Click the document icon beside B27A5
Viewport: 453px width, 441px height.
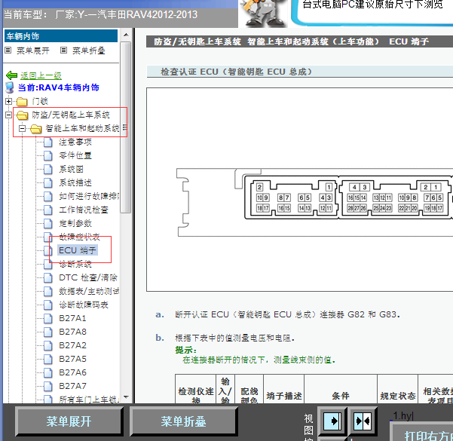(48, 360)
